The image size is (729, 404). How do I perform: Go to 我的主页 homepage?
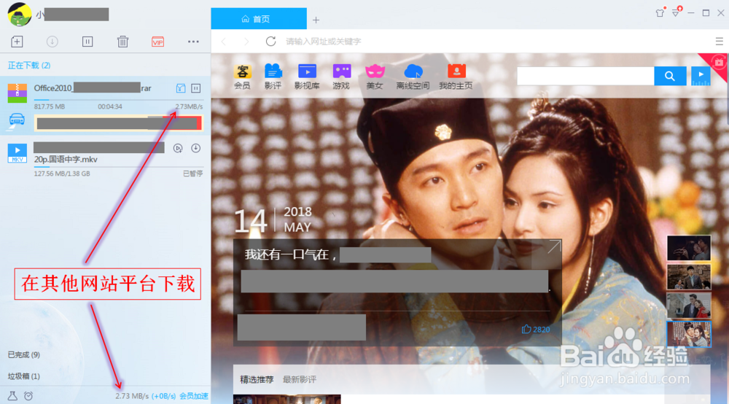(x=456, y=77)
